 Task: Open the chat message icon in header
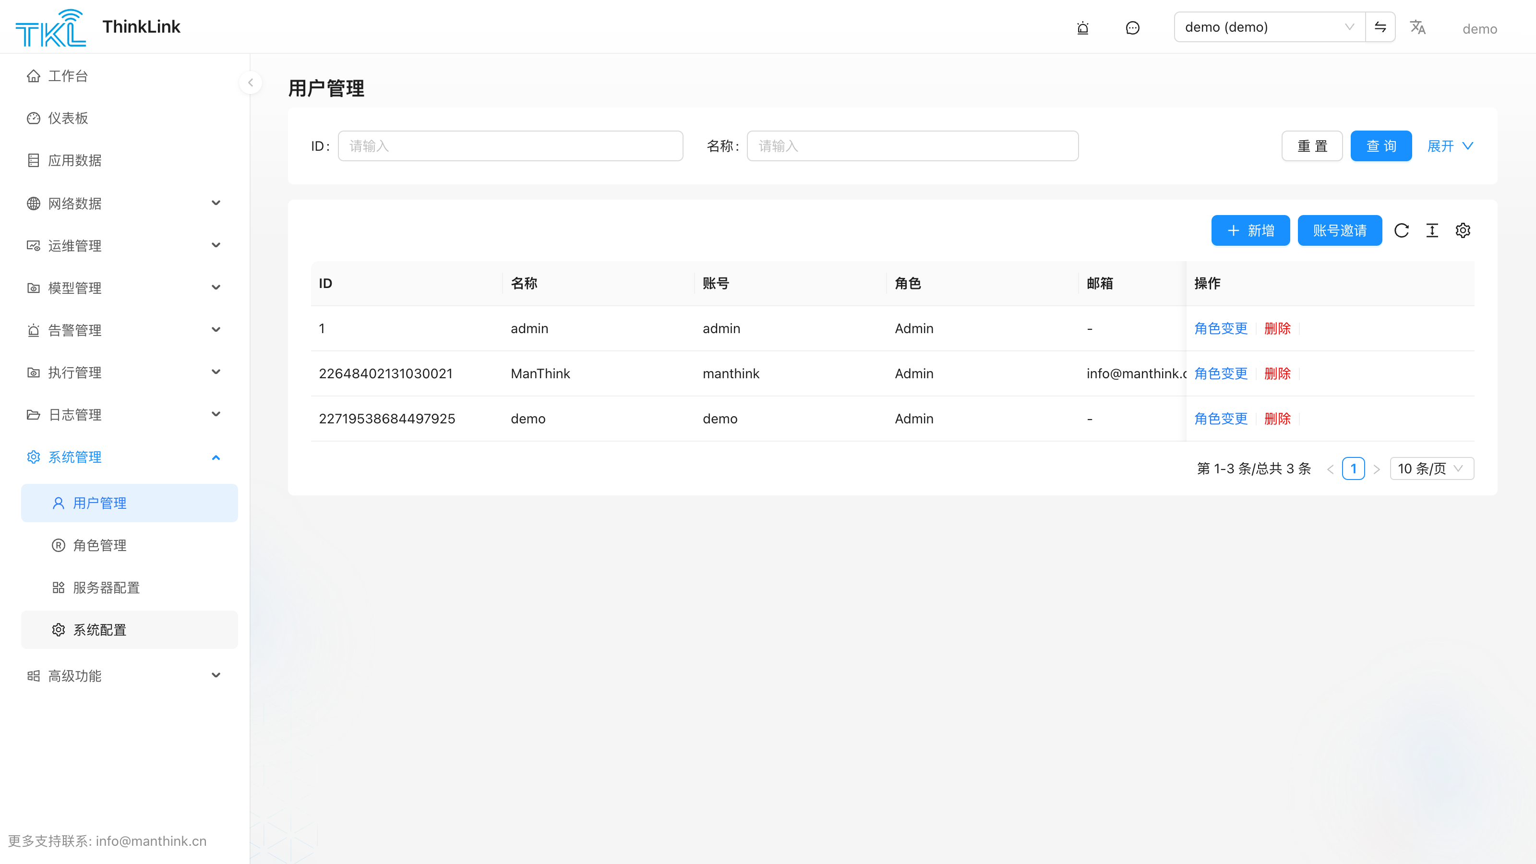1132,28
